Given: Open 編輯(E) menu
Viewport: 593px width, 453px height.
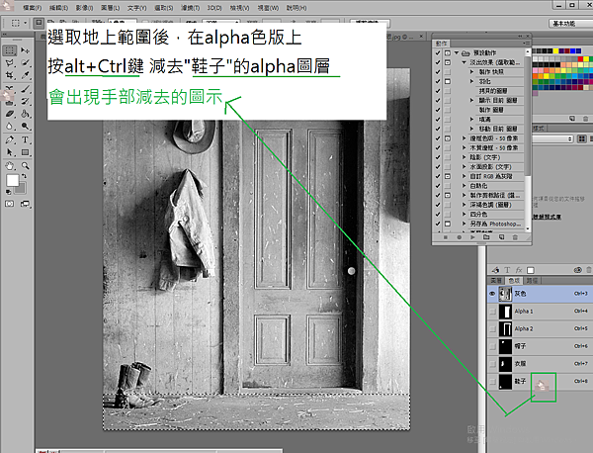Looking at the screenshot, I should 58,8.
